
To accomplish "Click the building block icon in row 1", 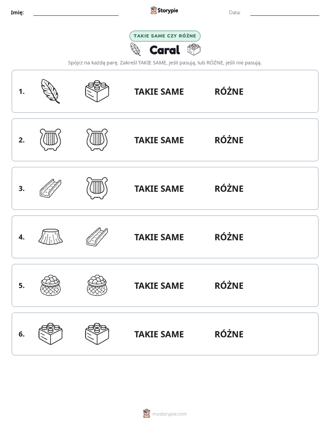I will pos(97,91).
